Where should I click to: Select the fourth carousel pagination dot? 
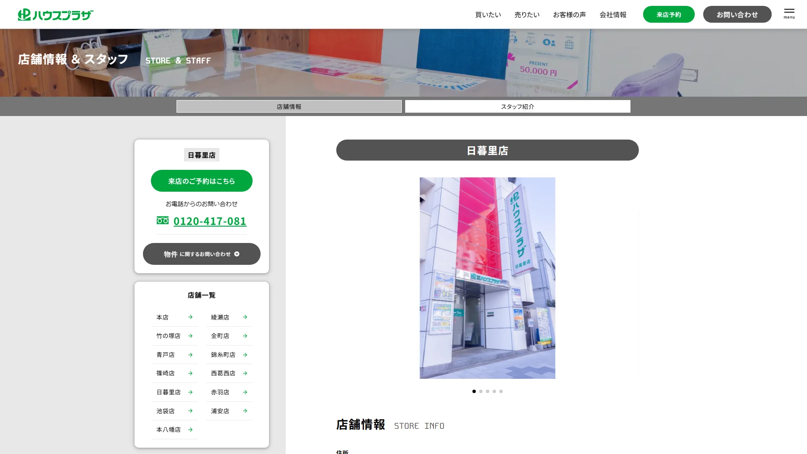494,391
